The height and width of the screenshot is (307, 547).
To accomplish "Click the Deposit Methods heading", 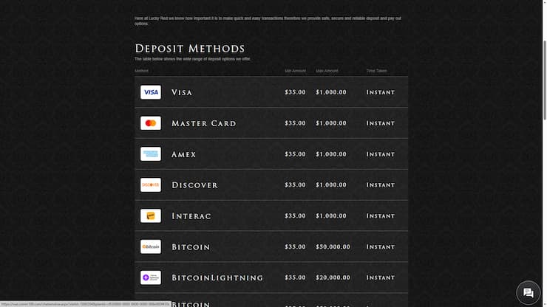I will [x=190, y=49].
